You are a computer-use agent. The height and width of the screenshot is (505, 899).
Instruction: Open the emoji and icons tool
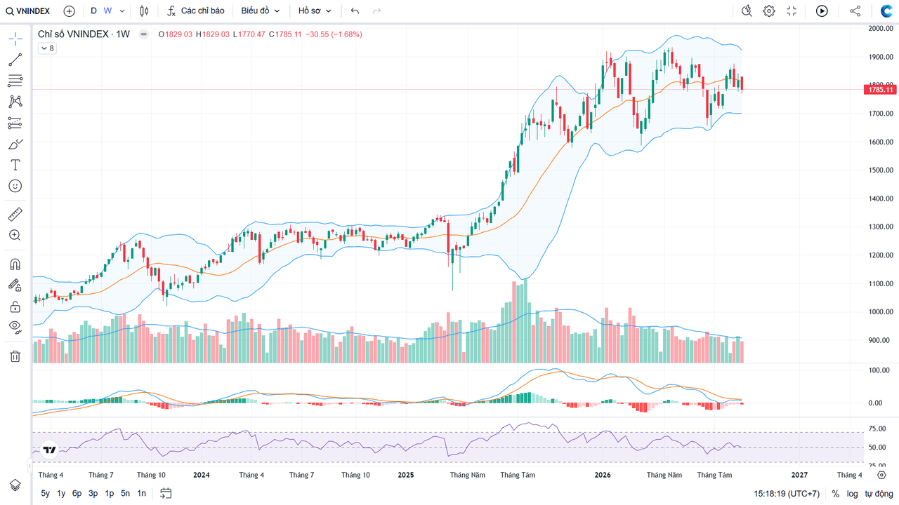[x=15, y=186]
